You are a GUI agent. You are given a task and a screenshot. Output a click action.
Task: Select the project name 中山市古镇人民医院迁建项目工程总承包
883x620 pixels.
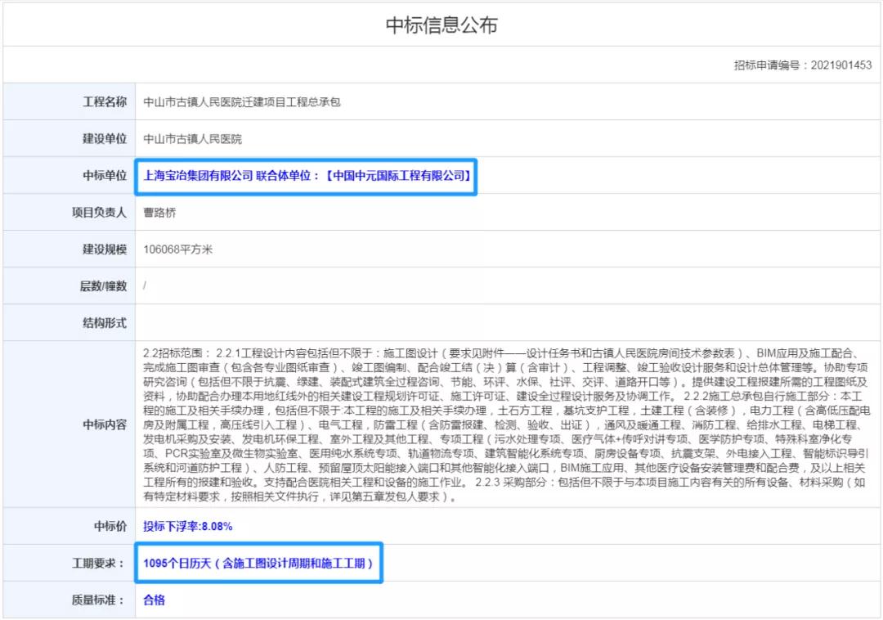pyautogui.click(x=241, y=102)
